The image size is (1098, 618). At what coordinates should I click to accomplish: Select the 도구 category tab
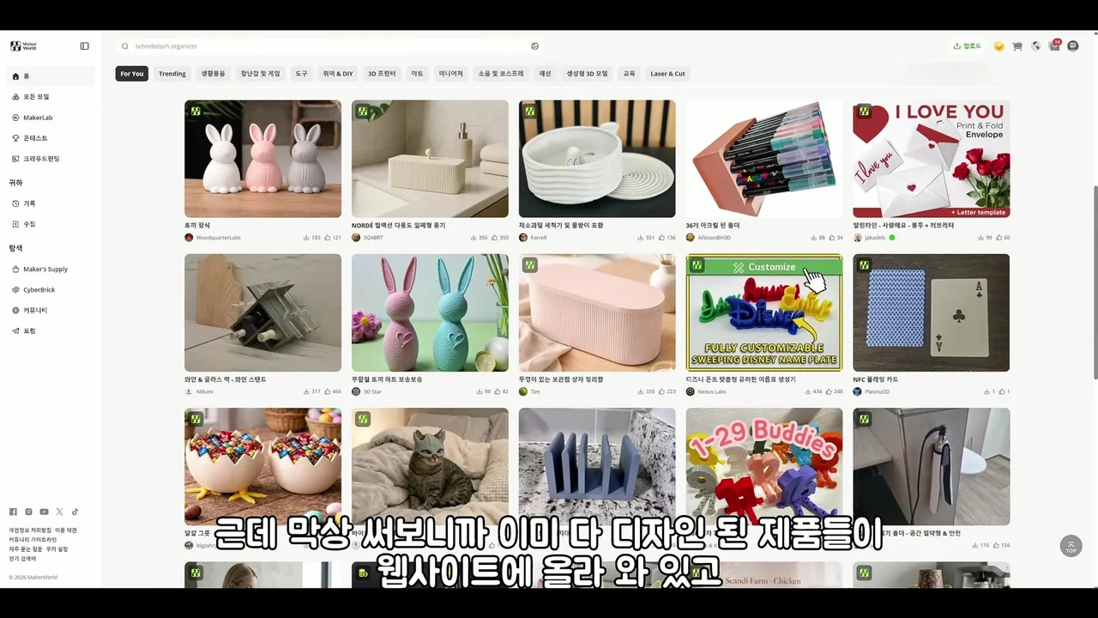point(301,74)
